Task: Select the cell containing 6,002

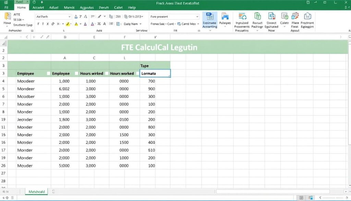Action: tap(65, 89)
